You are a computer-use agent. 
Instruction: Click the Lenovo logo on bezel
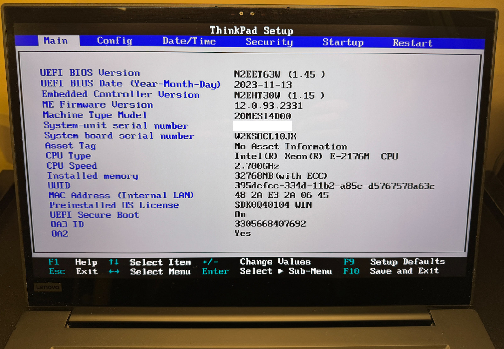48,287
